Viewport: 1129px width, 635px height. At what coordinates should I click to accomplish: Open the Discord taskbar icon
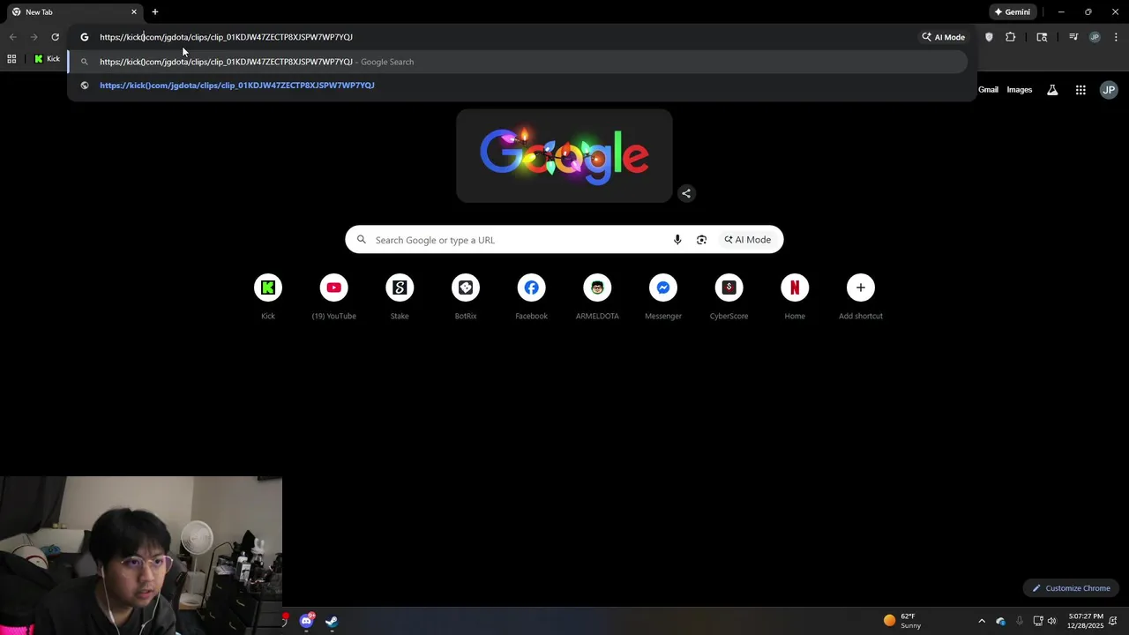(306, 621)
